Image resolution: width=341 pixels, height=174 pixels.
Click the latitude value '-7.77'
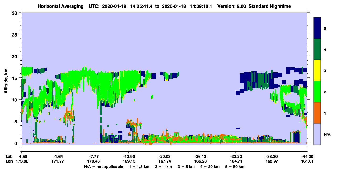[93, 157]
